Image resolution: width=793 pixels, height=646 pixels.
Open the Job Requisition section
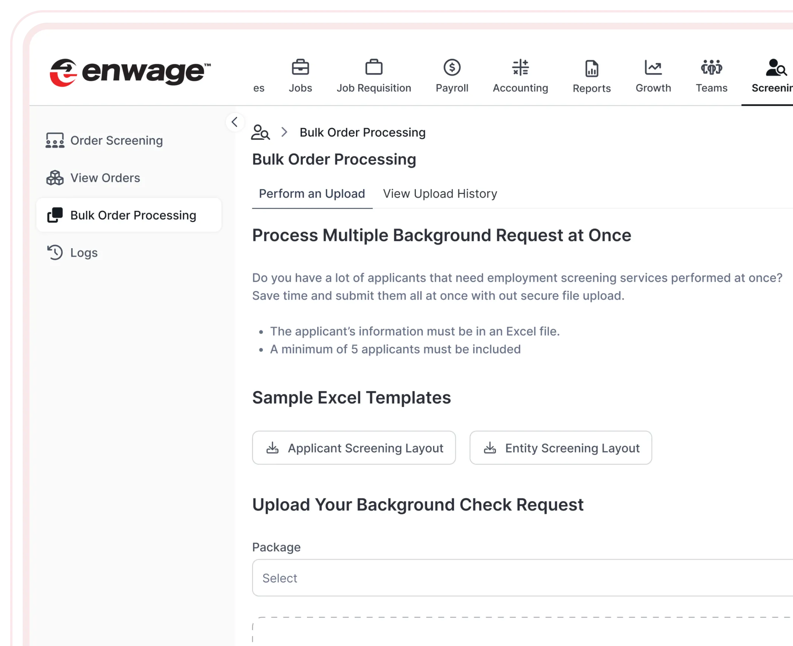(x=373, y=77)
